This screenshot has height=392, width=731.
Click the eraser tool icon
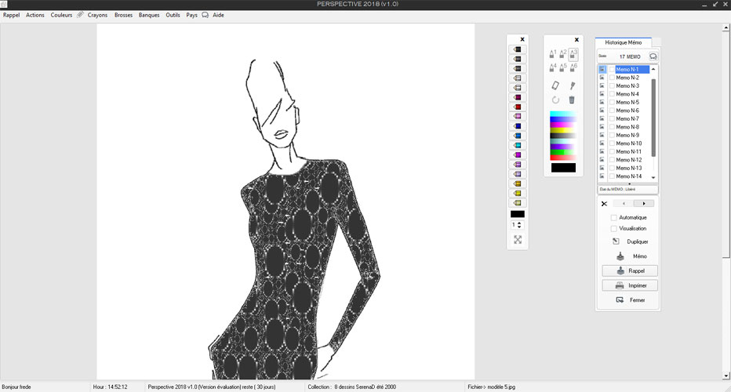point(555,85)
